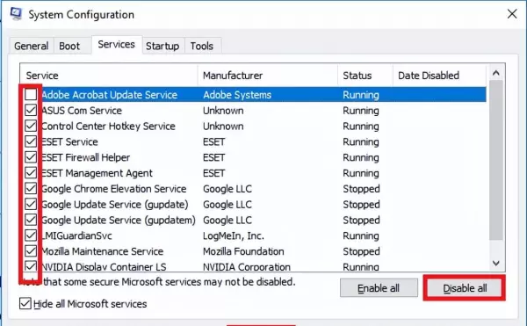Toggle the ESET Firewall Helper checkbox
Screen dimensions: 527x326
click(x=31, y=157)
